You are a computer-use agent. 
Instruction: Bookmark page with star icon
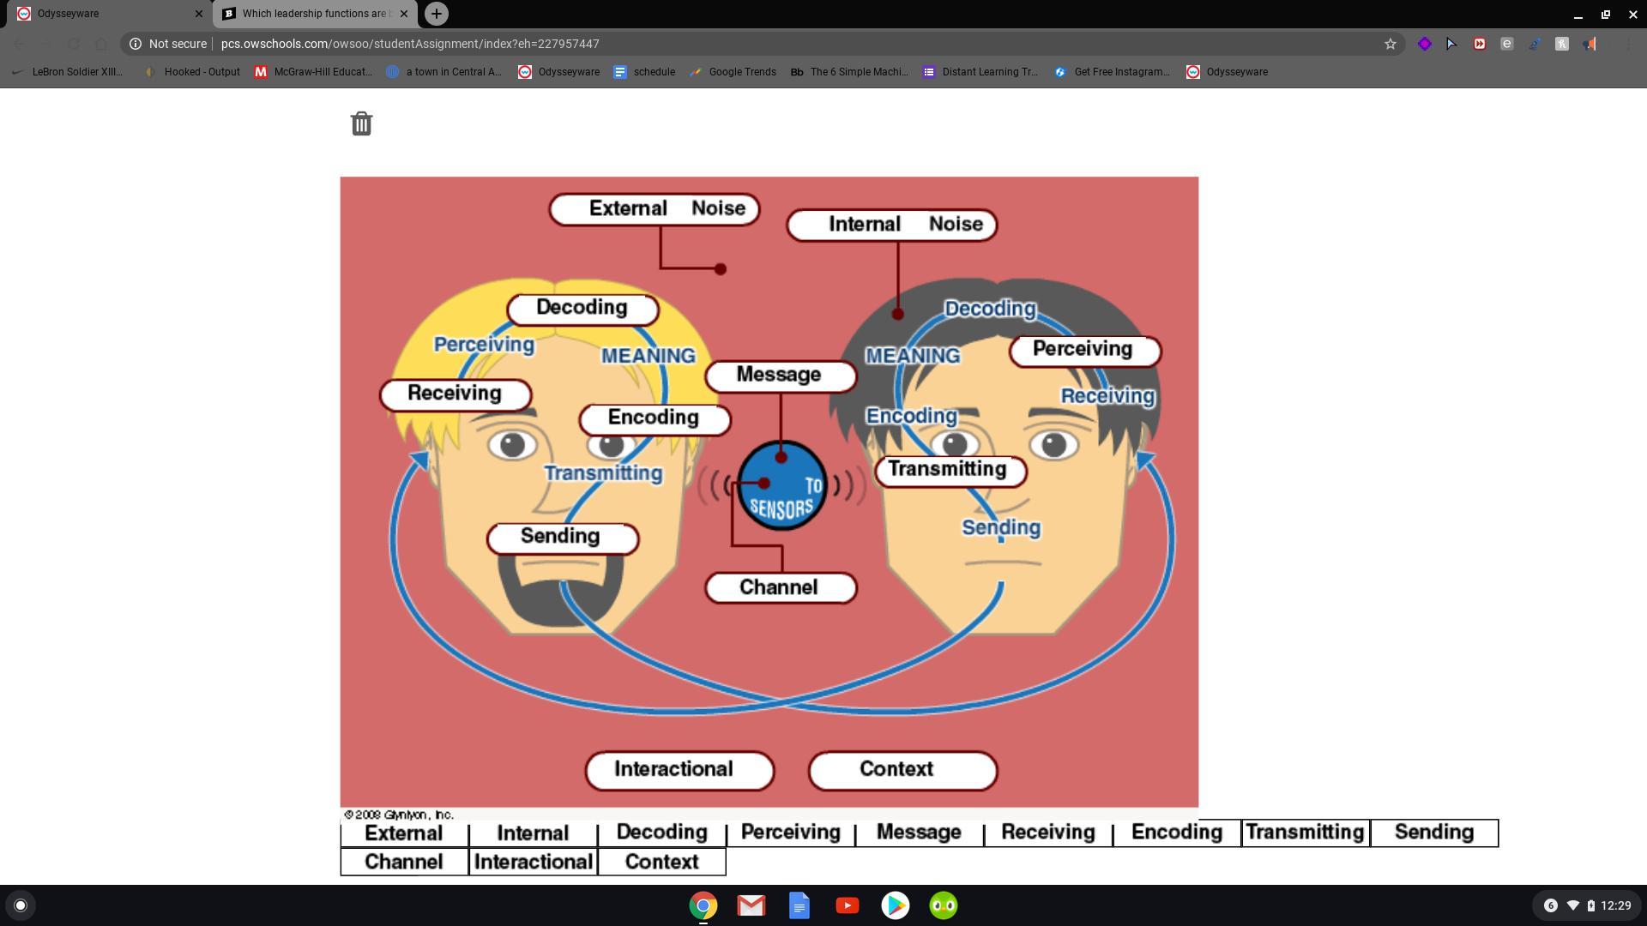pyautogui.click(x=1390, y=44)
